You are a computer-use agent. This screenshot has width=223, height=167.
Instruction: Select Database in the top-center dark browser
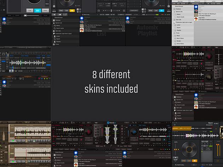pyautogui.click(x=65, y=20)
